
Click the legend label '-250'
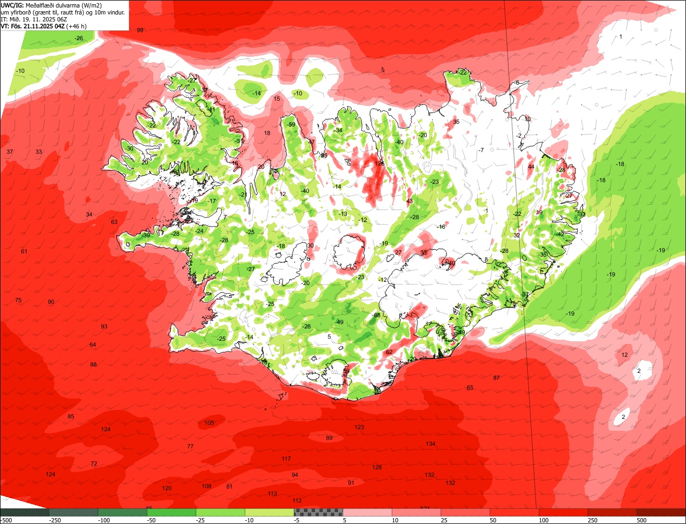point(54,520)
